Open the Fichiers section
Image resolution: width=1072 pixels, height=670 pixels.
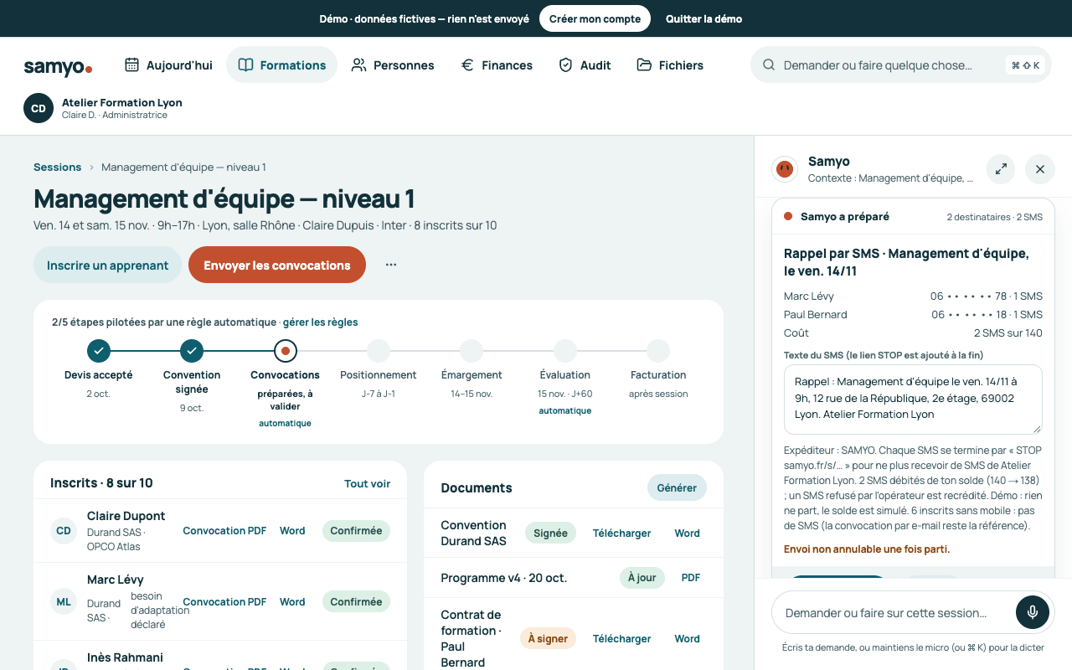tap(670, 64)
